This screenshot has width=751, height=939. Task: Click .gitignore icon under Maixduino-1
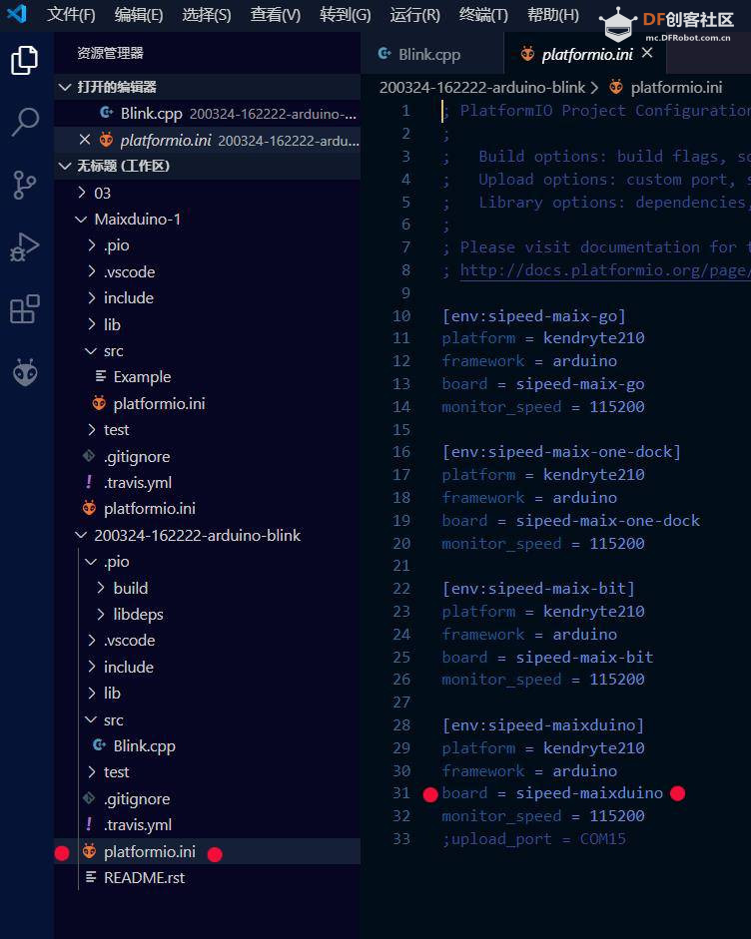[89, 456]
